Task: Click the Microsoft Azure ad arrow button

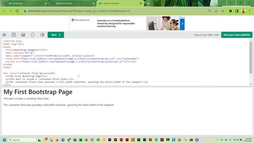Action: tap(183, 24)
